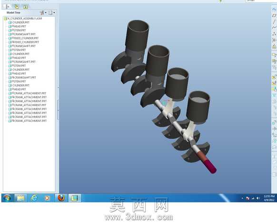
Task: Launch Internet Explorer from the taskbar
Action: click(x=34, y=198)
